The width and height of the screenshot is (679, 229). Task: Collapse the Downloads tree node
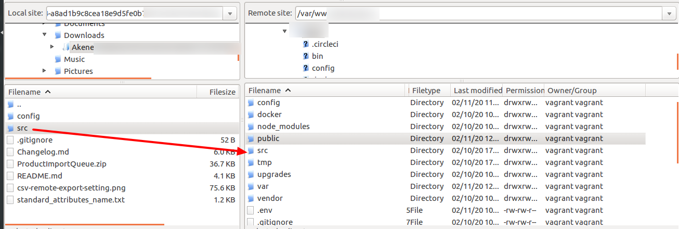point(45,35)
